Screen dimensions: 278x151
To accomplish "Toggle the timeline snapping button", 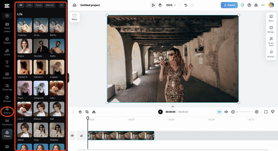I will [219, 112].
